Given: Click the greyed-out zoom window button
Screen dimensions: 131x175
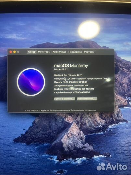Looking at the screenshot, I should [x=18, y=52].
